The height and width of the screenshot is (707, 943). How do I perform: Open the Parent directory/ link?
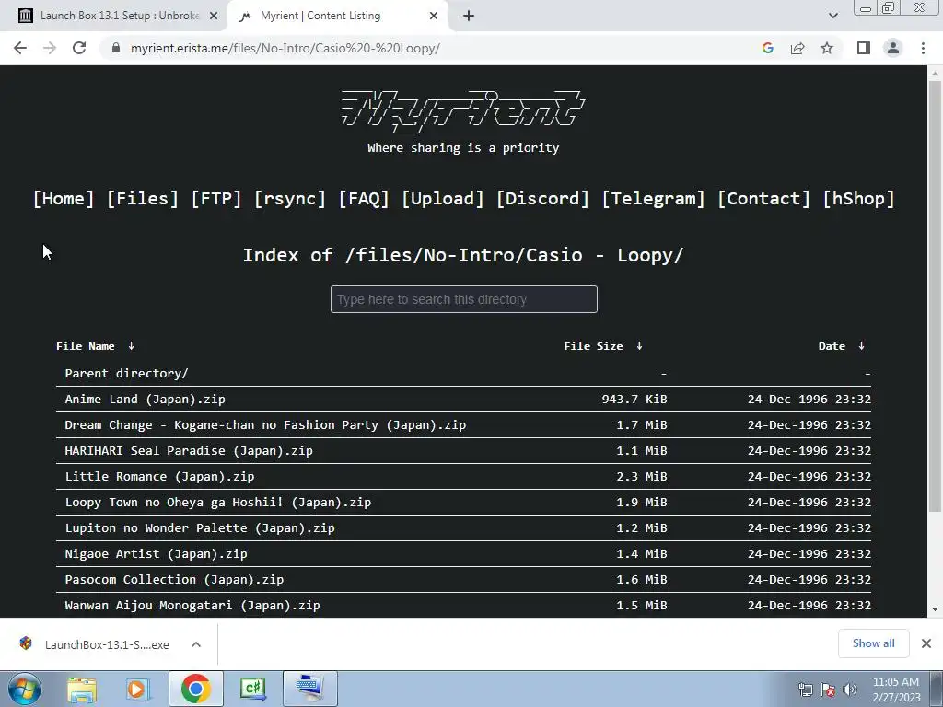click(x=126, y=374)
